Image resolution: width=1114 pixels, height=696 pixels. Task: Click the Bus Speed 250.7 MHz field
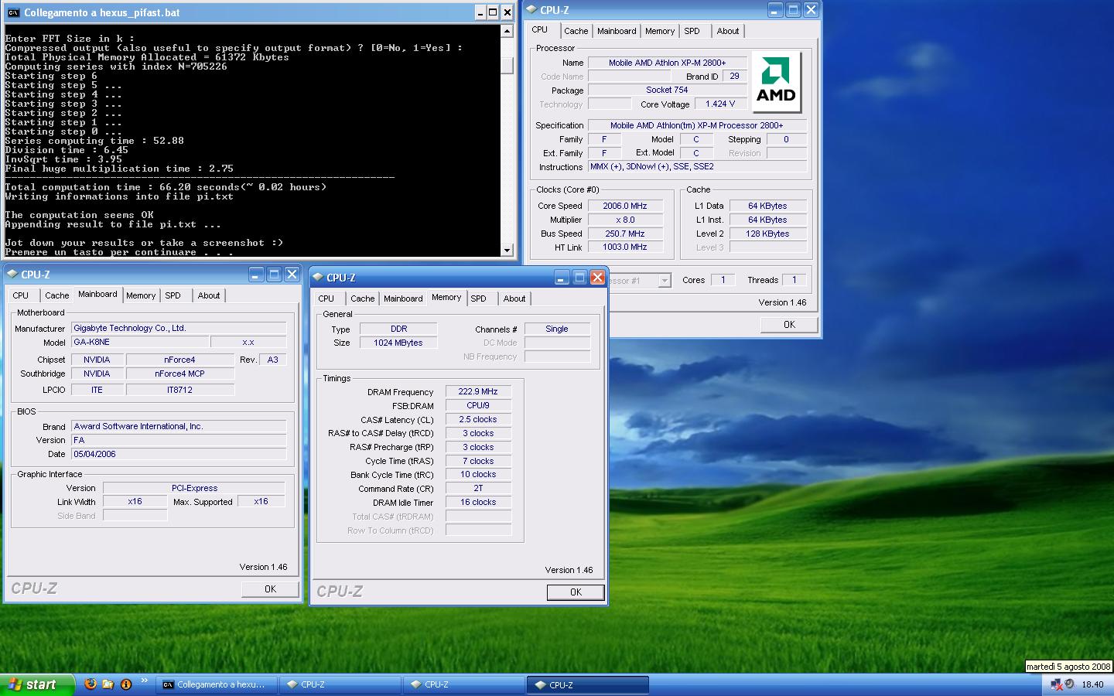[625, 234]
